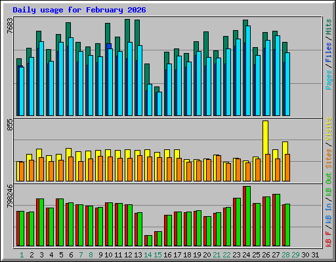This screenshot has height=262, width=336.
Task: Click the green kB bar for day 27
Action: [278, 220]
